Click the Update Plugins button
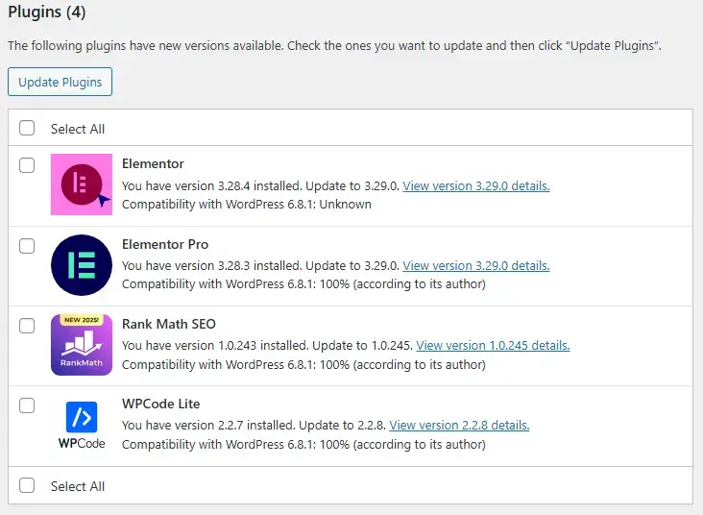703x515 pixels. click(x=60, y=82)
